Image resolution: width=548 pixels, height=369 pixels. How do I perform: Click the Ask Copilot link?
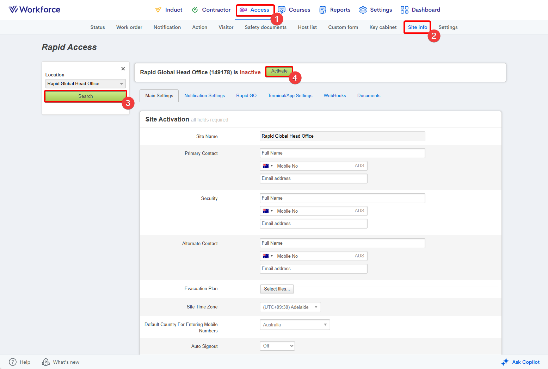[x=526, y=362]
